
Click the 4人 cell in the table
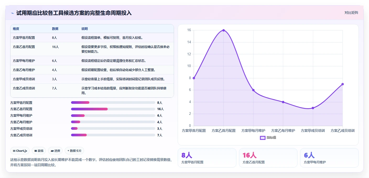[55, 70]
